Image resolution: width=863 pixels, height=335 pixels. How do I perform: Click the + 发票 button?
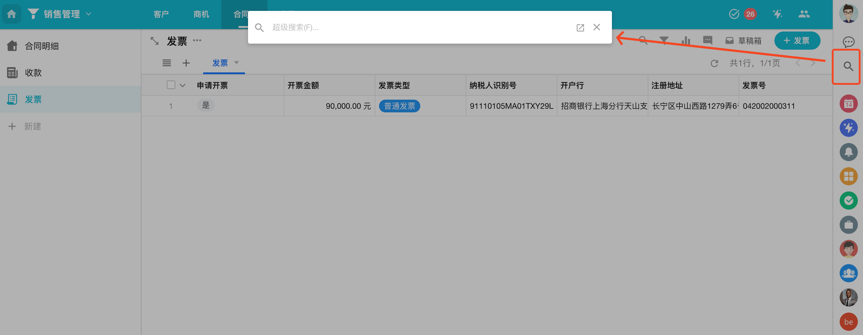coord(797,41)
